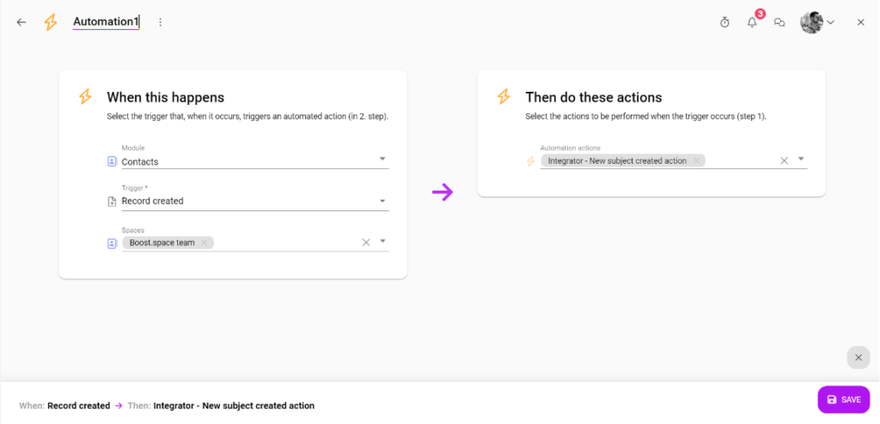The width and height of the screenshot is (880, 424).
Task: Remove the Boost.space team chip
Action: click(x=205, y=242)
